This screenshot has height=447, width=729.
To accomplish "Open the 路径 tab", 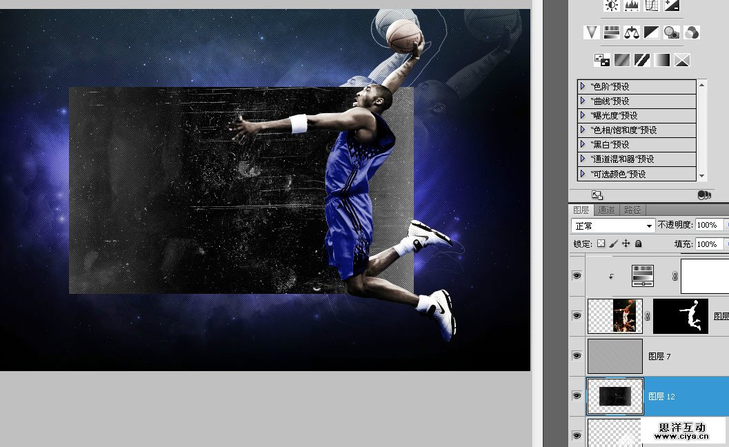I will click(632, 210).
